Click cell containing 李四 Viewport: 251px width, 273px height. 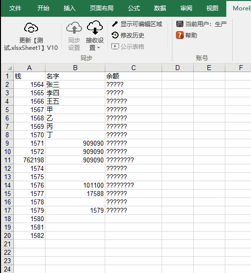(75, 93)
